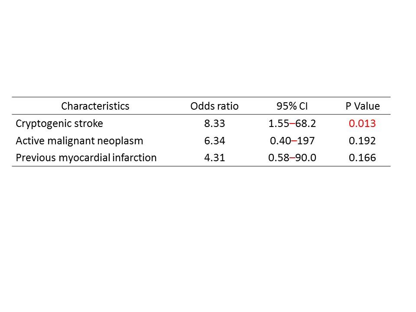
Task: Click the odds ratio value 6.34
Action: pyautogui.click(x=214, y=141)
